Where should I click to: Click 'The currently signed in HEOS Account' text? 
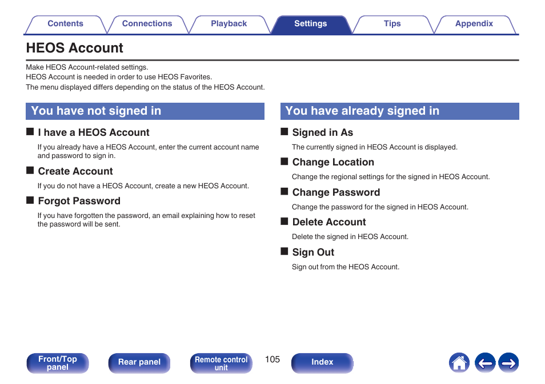[375, 147]
